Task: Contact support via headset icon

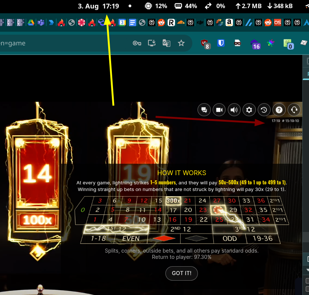Action: tap(294, 110)
